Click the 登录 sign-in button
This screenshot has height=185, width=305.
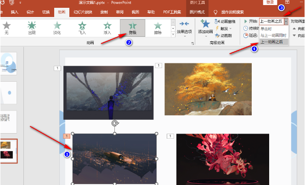point(270,3)
